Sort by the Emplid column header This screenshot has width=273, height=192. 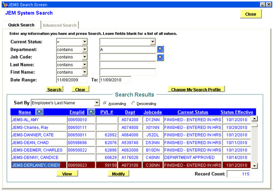click(x=77, y=112)
